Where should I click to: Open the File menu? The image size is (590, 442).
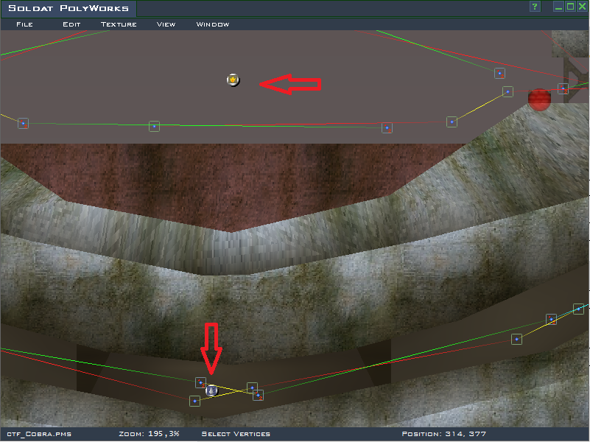tap(24, 24)
